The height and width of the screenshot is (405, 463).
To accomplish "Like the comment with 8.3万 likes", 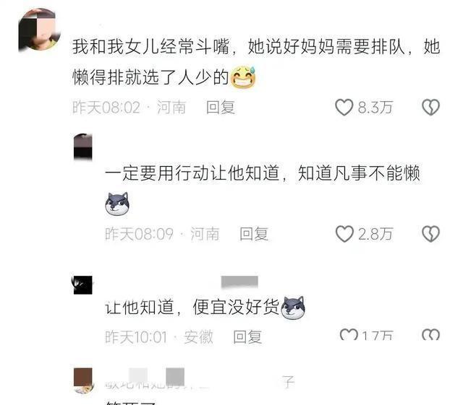I will (344, 107).
